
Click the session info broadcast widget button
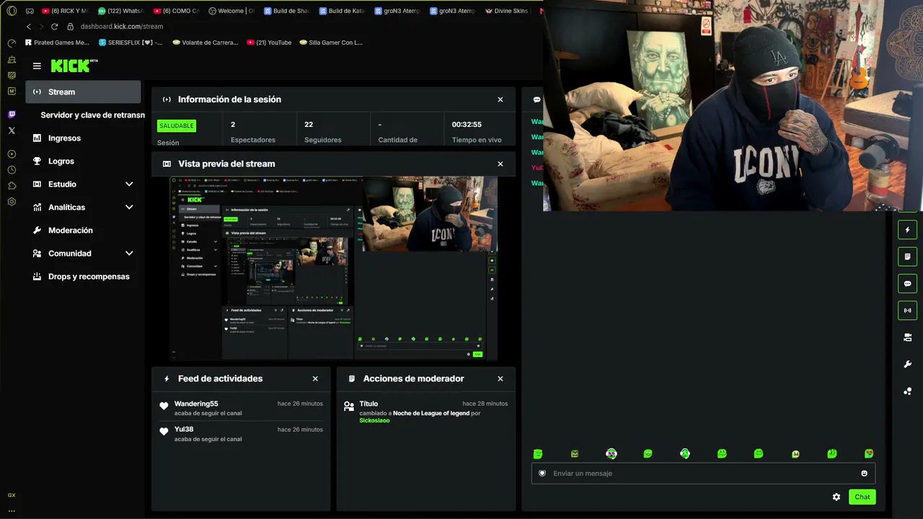coord(908,310)
